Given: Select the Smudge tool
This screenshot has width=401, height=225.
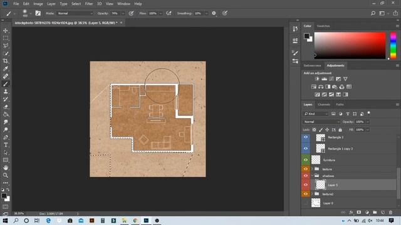Looking at the screenshot, I should 6,122.
